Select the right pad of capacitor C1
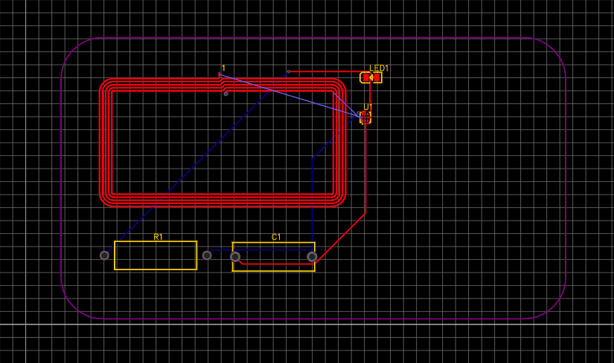Viewport: 614px width, 363px height. click(x=312, y=257)
